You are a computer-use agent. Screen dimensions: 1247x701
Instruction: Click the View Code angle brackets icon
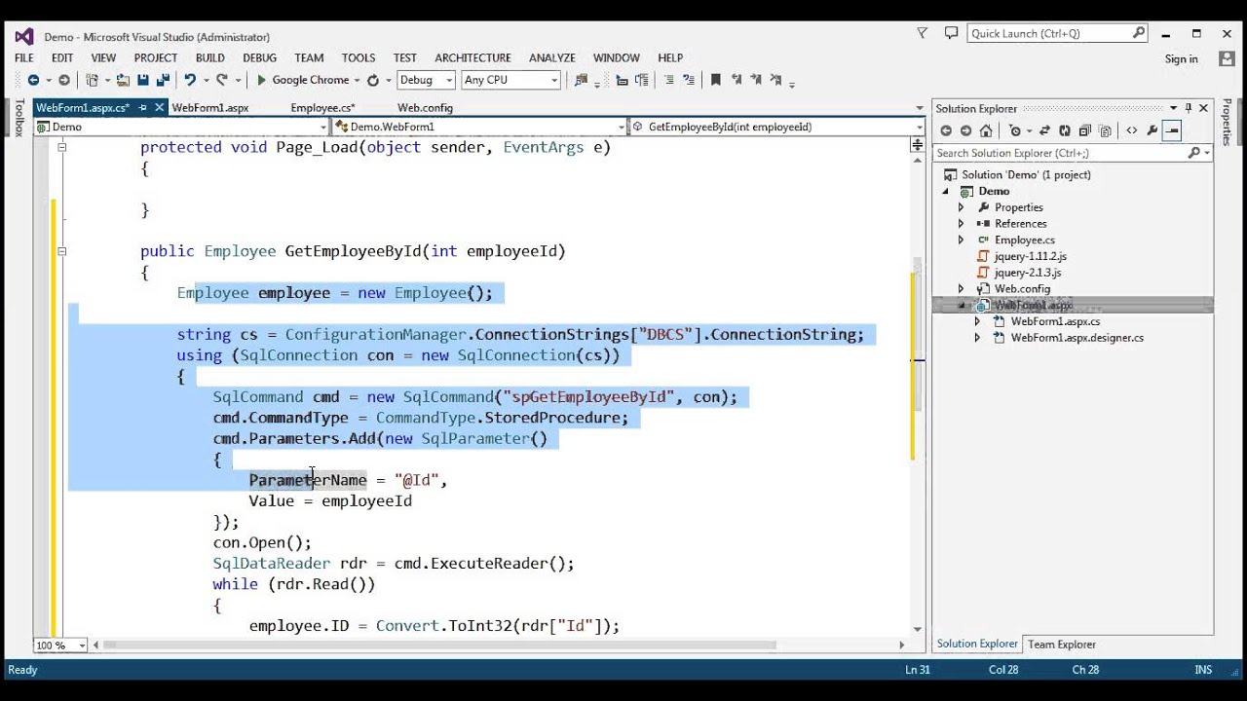(x=1131, y=130)
